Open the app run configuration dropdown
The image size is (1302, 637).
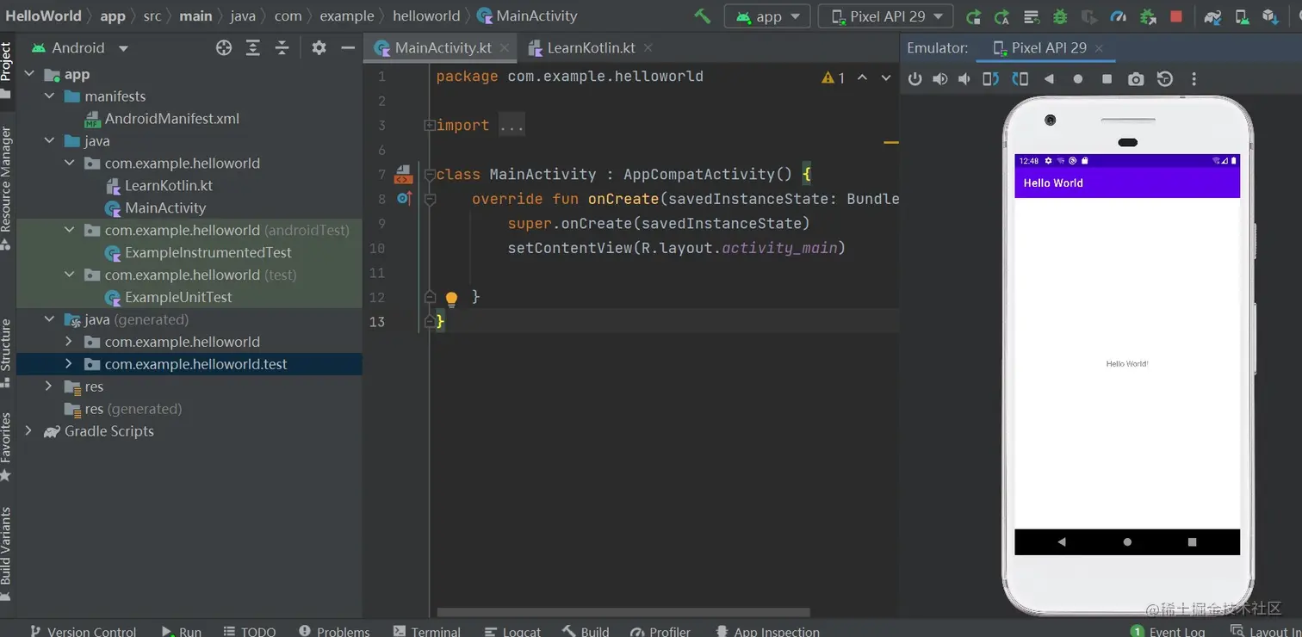tap(767, 15)
